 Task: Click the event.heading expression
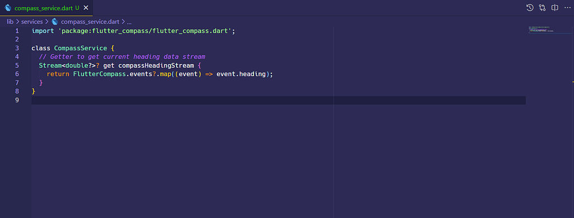241,74
